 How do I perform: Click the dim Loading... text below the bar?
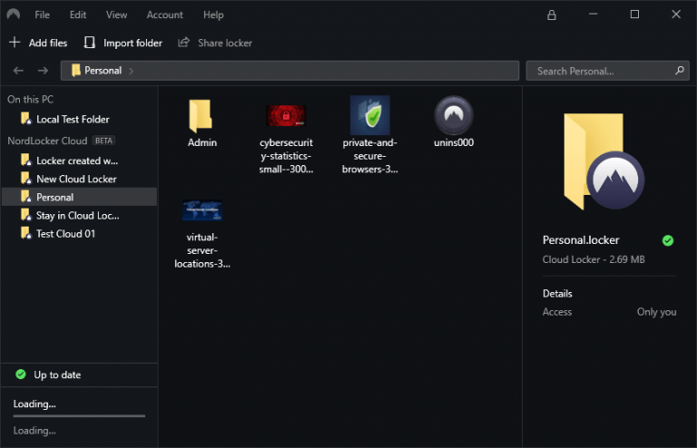tap(34, 431)
